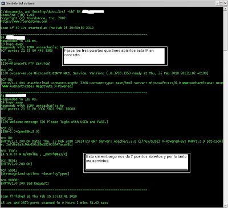Viewport: 228px width, 208px height.
Task: Click the scrollbar down arrow
Action: pyautogui.click(x=226, y=205)
